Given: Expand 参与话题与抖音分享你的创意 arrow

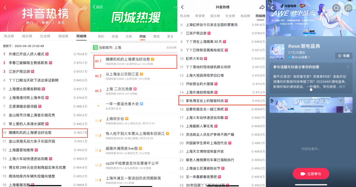Looking at the screenshot, I should (x=348, y=67).
